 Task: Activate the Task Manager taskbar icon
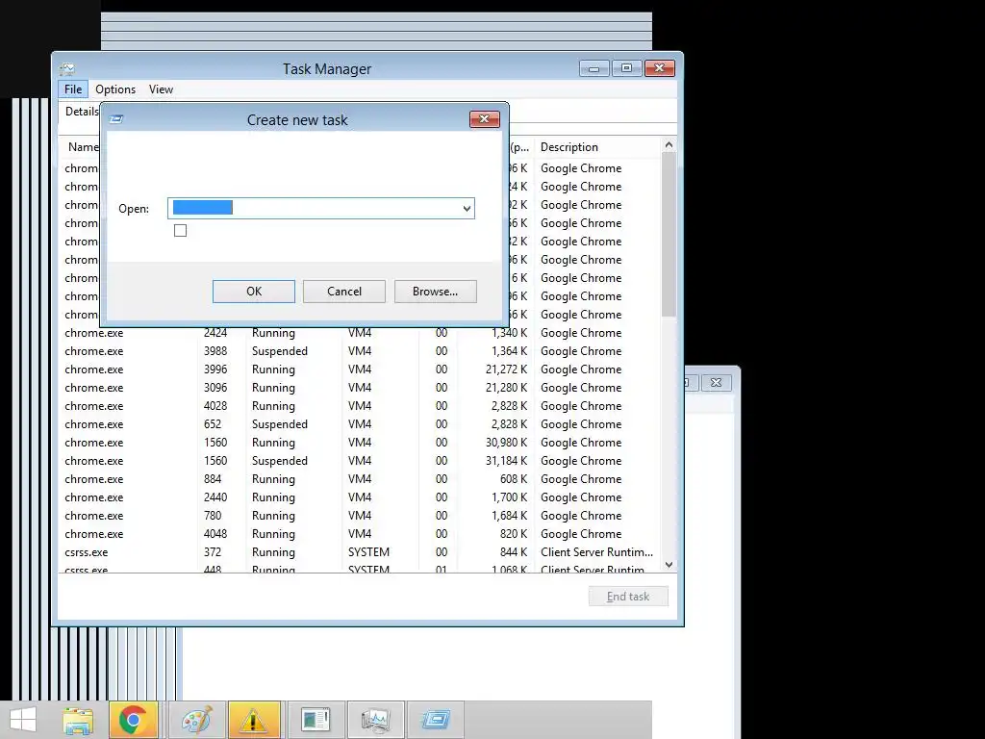376,720
